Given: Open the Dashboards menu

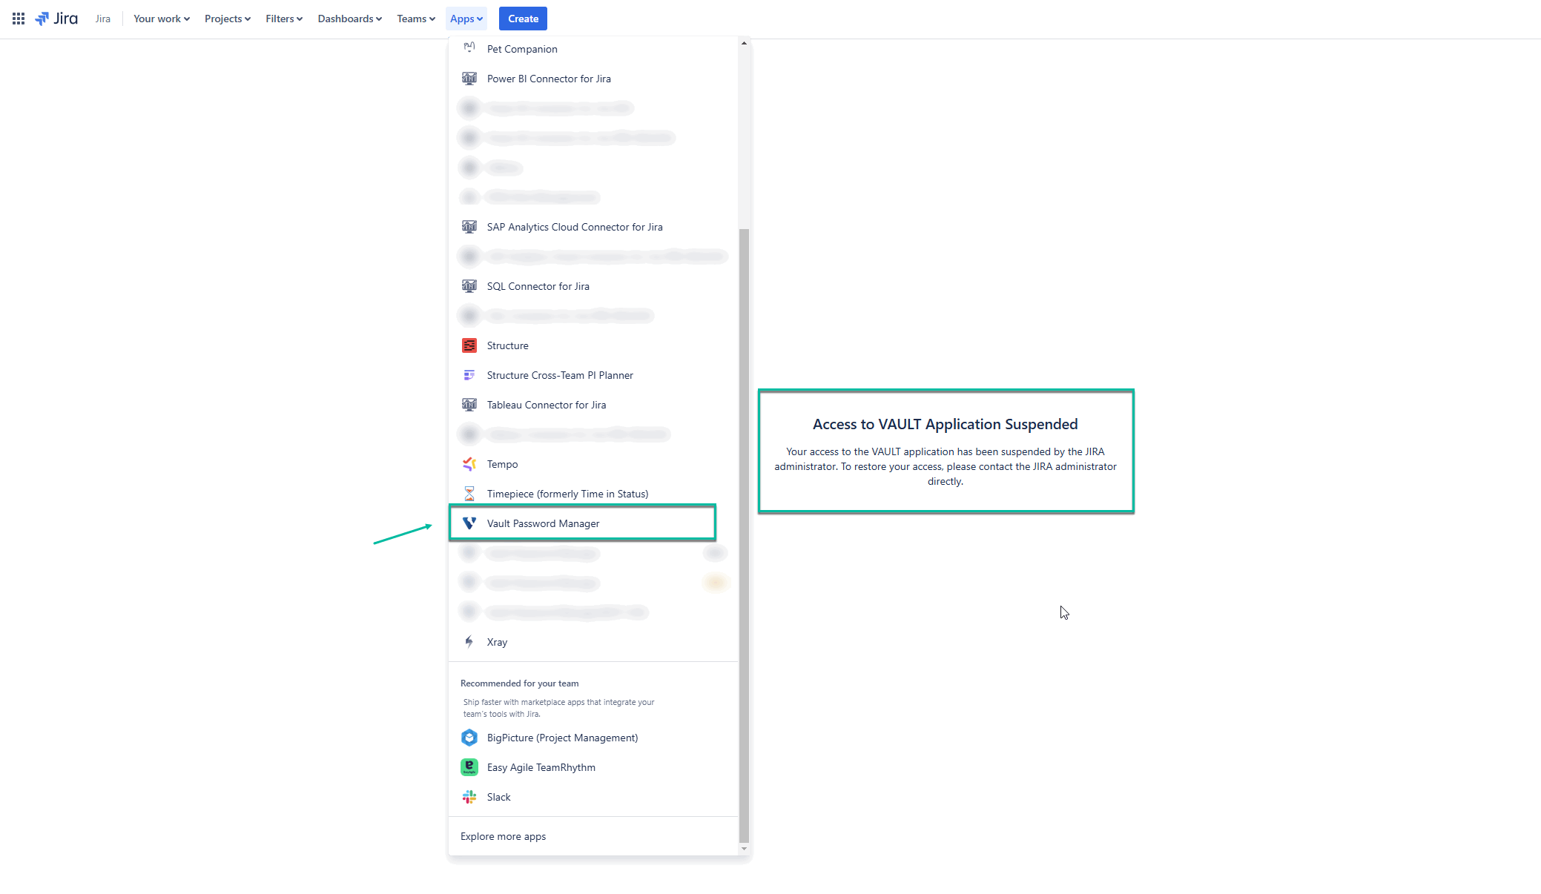Looking at the screenshot, I should [x=349, y=19].
